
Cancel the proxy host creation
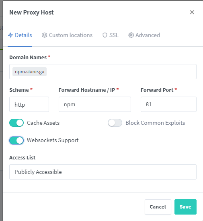(x=158, y=207)
